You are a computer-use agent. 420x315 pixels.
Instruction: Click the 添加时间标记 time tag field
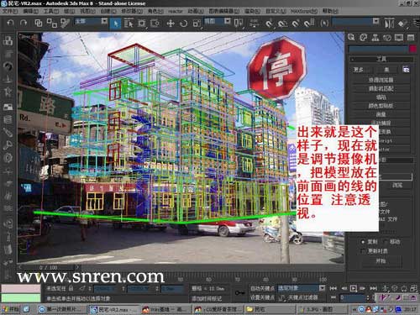[x=207, y=298]
